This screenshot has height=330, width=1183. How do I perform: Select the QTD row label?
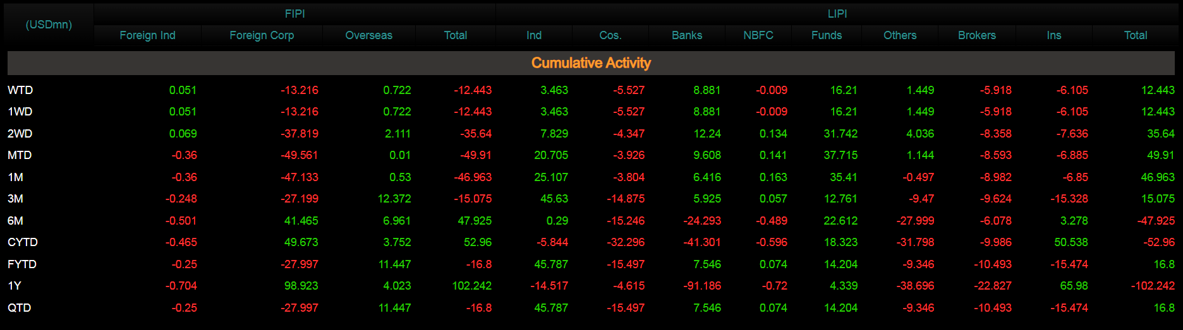19,308
